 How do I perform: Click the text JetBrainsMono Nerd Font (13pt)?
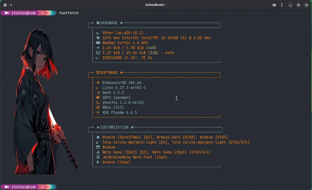point(135,157)
